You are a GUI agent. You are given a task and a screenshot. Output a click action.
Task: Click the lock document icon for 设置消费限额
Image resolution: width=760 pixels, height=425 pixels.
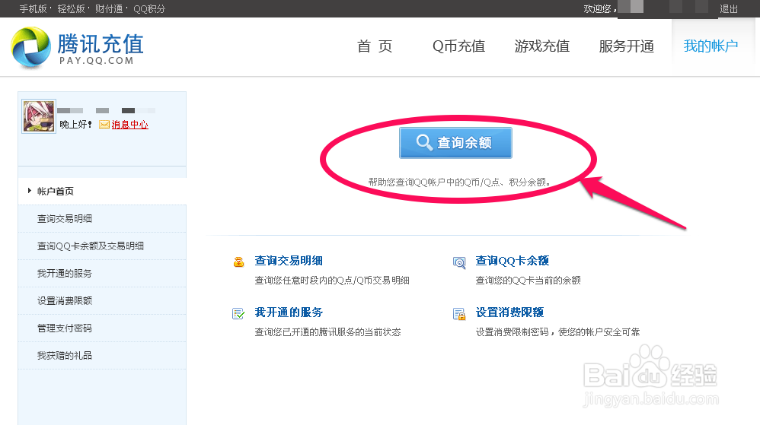pos(459,314)
